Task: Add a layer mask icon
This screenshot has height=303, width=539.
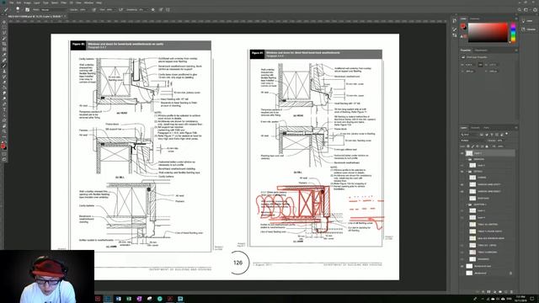Action: coord(488,292)
